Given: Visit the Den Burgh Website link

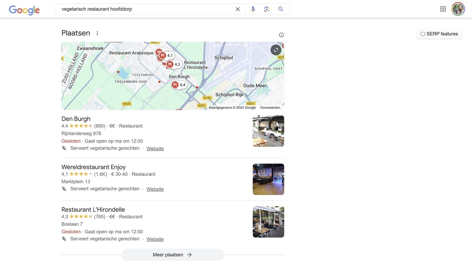Looking at the screenshot, I should [x=155, y=149].
